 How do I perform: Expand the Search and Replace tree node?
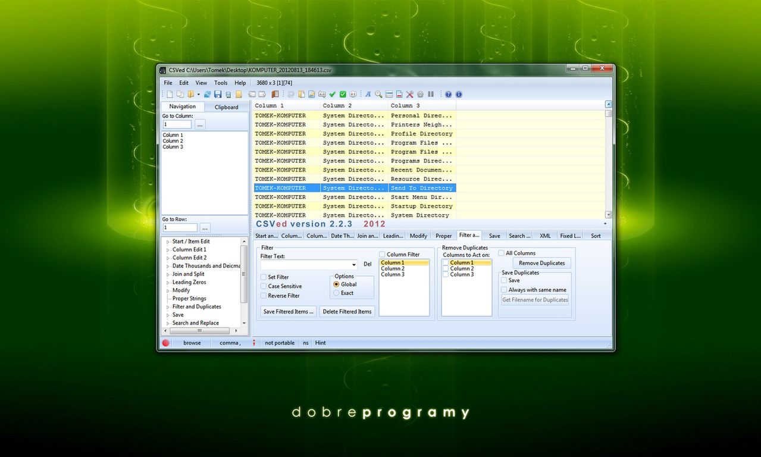[x=168, y=323]
